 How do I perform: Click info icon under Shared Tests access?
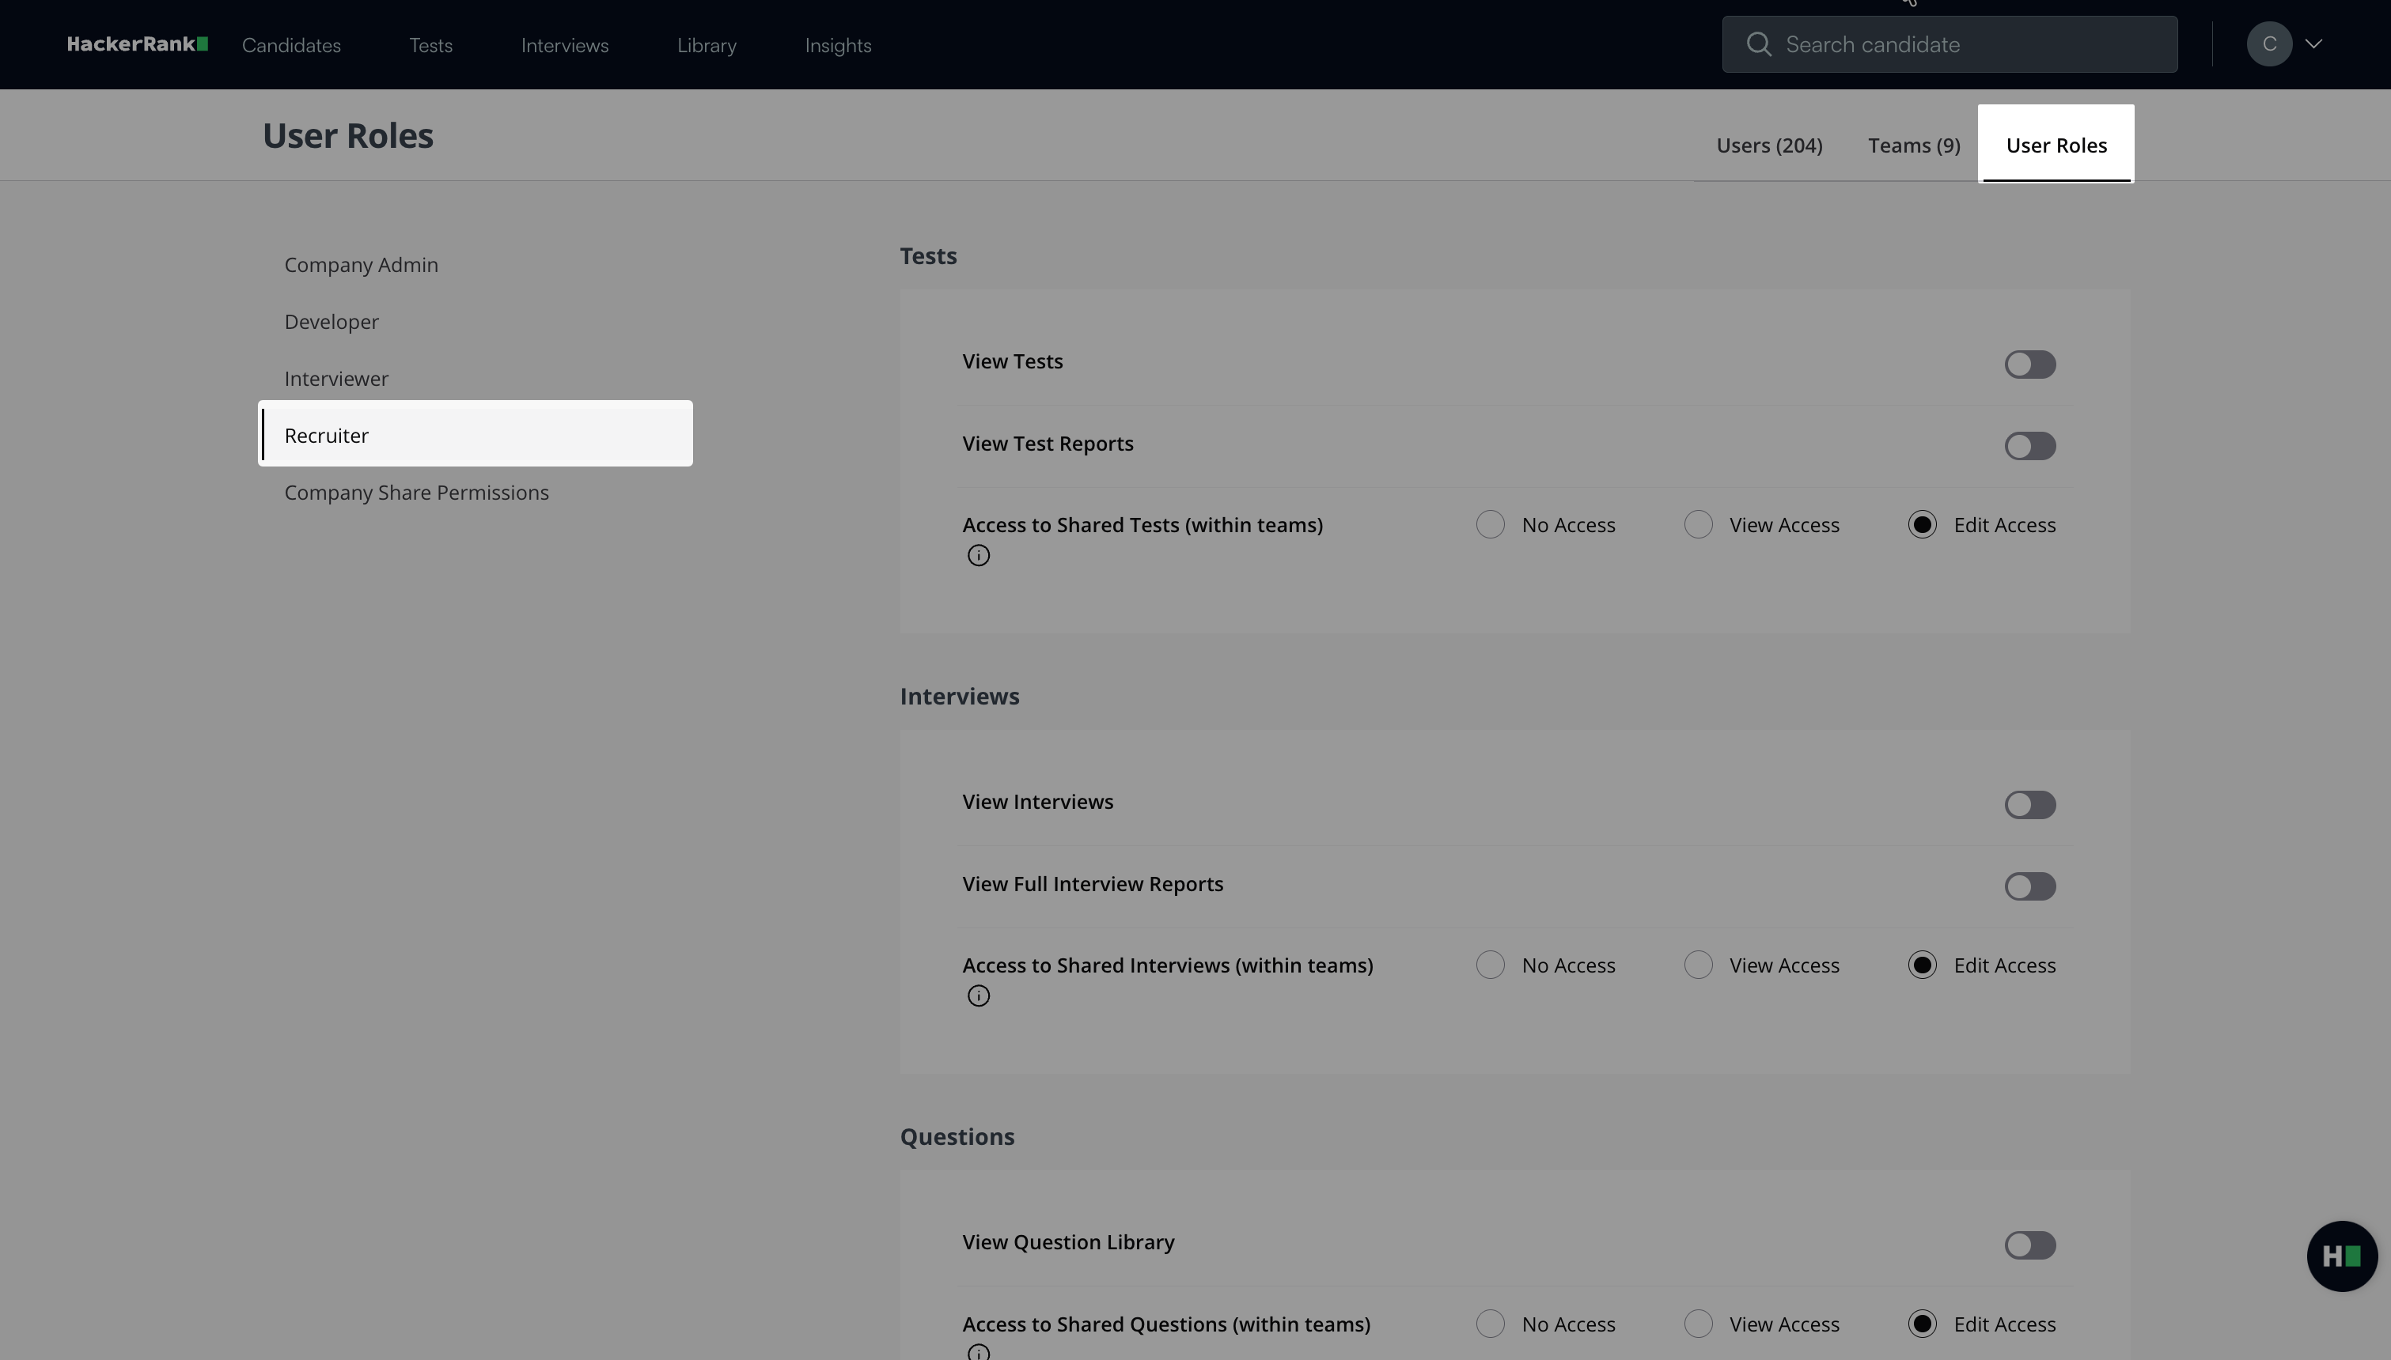click(978, 556)
